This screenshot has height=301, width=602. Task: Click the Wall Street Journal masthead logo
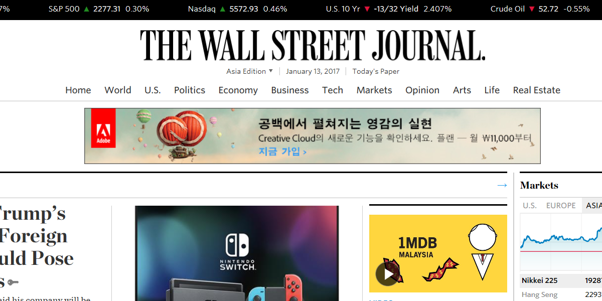(x=312, y=45)
